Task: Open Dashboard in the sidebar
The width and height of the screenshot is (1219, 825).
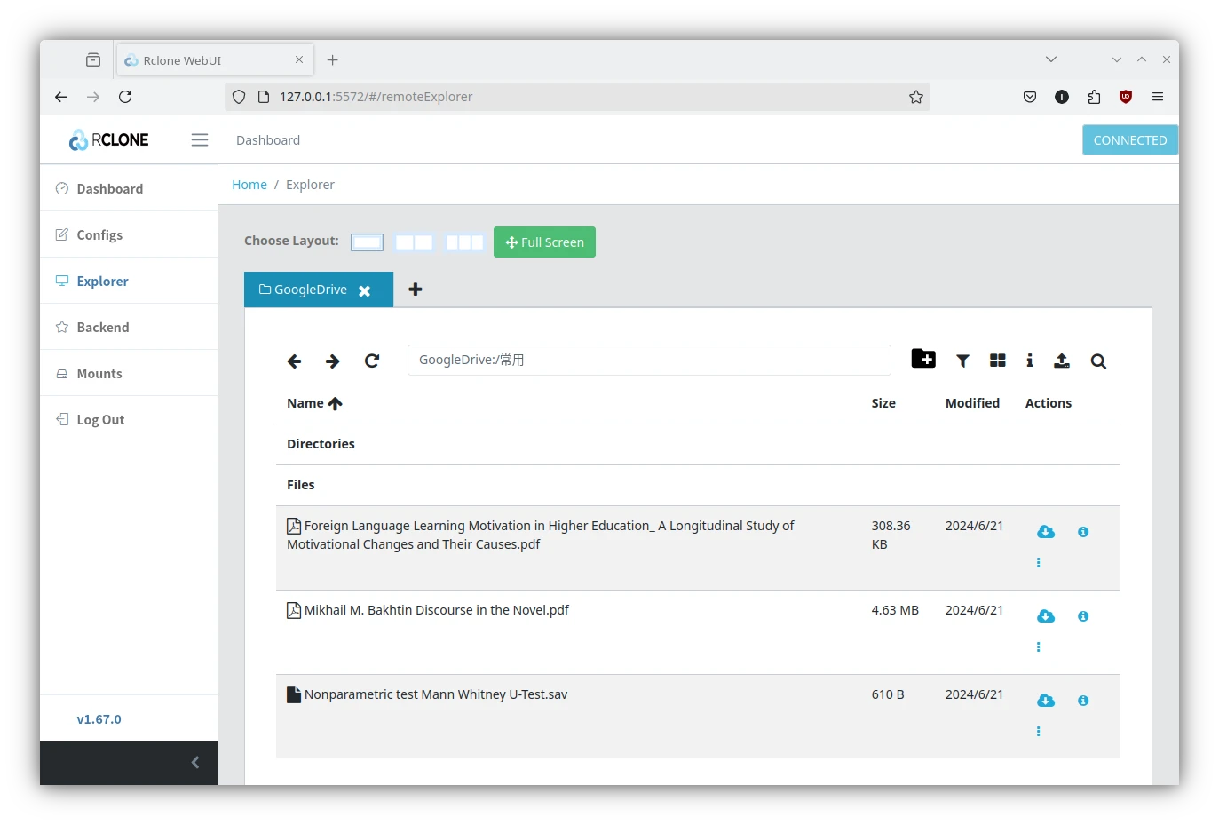Action: pos(129,188)
